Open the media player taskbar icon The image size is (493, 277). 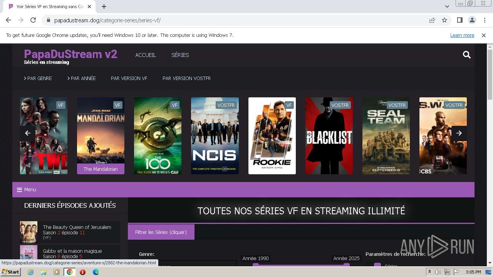pyautogui.click(x=57, y=272)
